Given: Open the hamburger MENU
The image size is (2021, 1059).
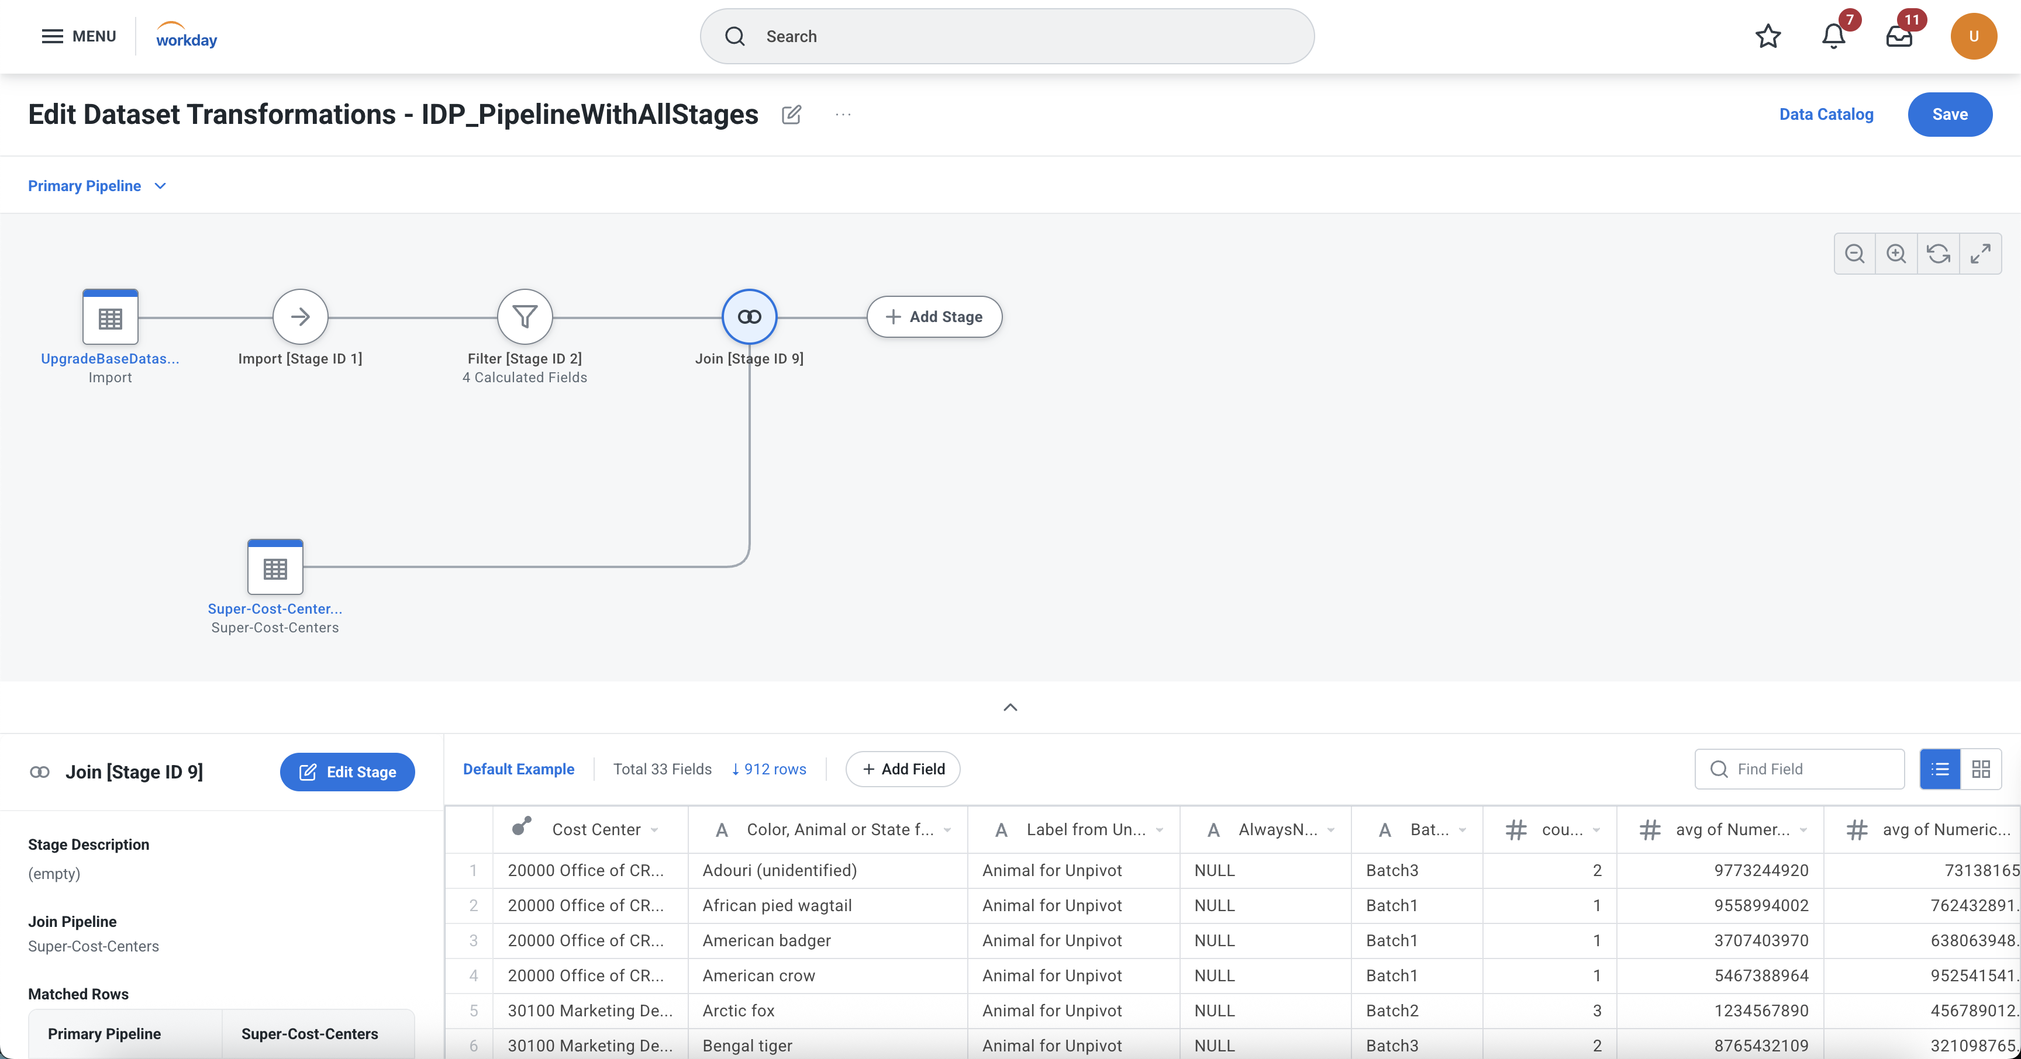Looking at the screenshot, I should pos(78,36).
